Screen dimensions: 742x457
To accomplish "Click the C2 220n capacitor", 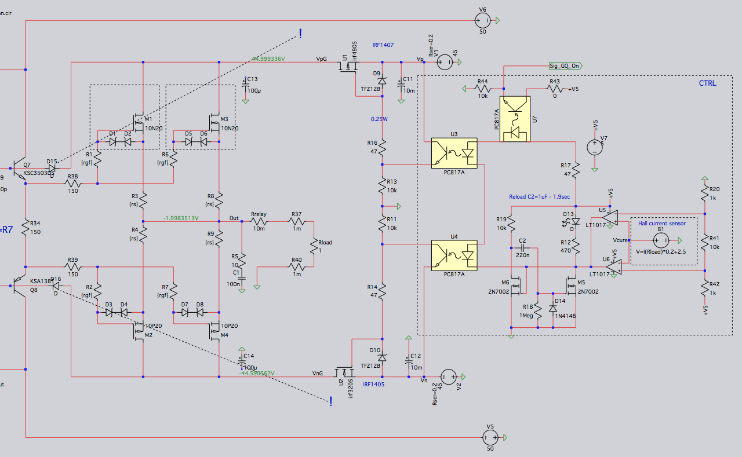I will [522, 247].
